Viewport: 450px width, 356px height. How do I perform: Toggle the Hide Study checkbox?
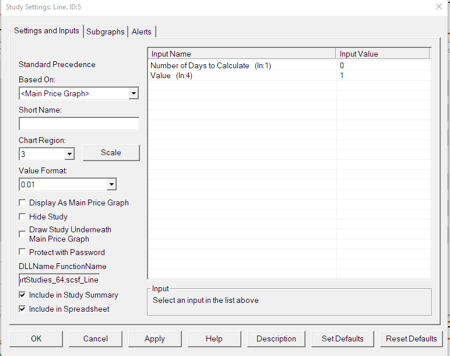point(22,217)
